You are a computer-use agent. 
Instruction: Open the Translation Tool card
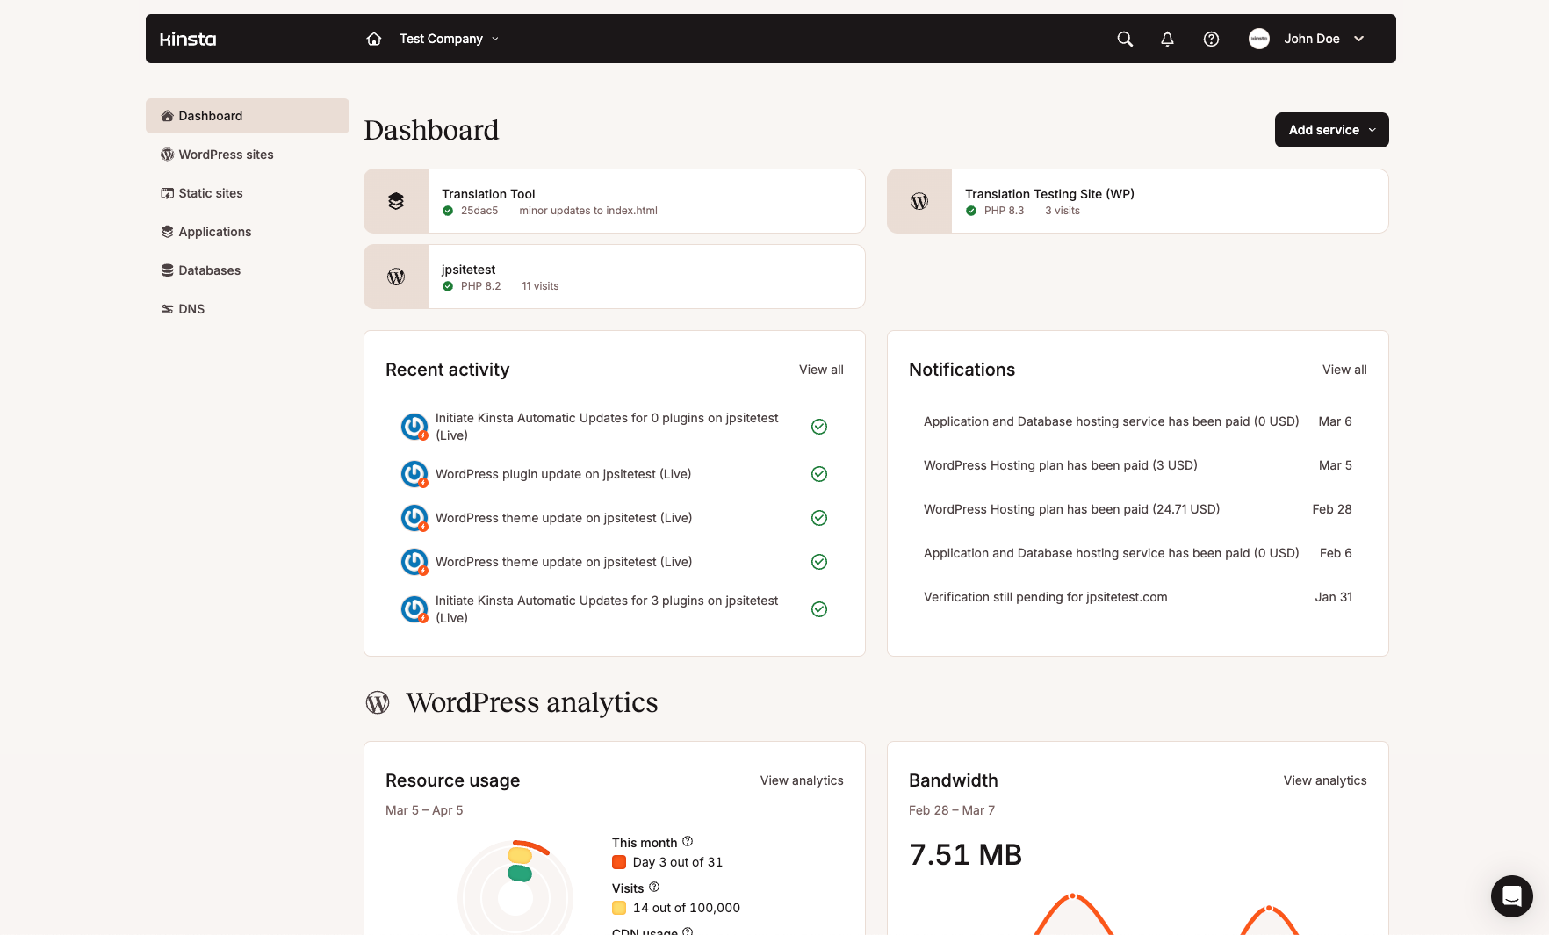point(615,201)
